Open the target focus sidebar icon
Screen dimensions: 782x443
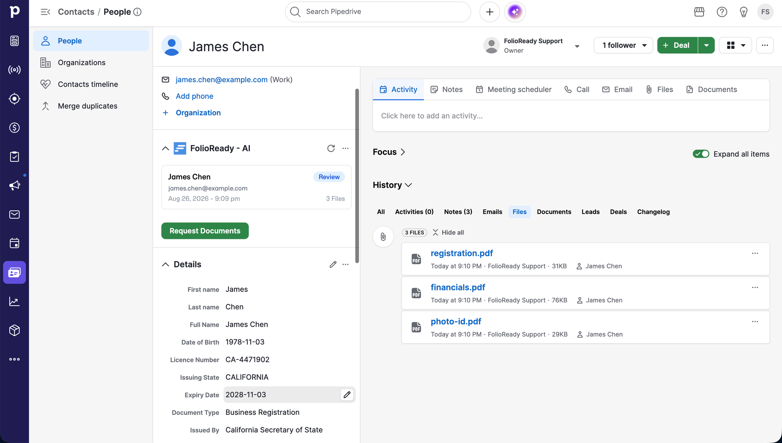coord(14,99)
